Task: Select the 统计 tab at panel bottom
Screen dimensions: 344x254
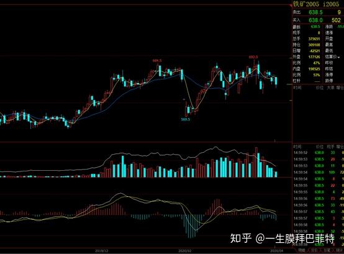Action: (340, 250)
